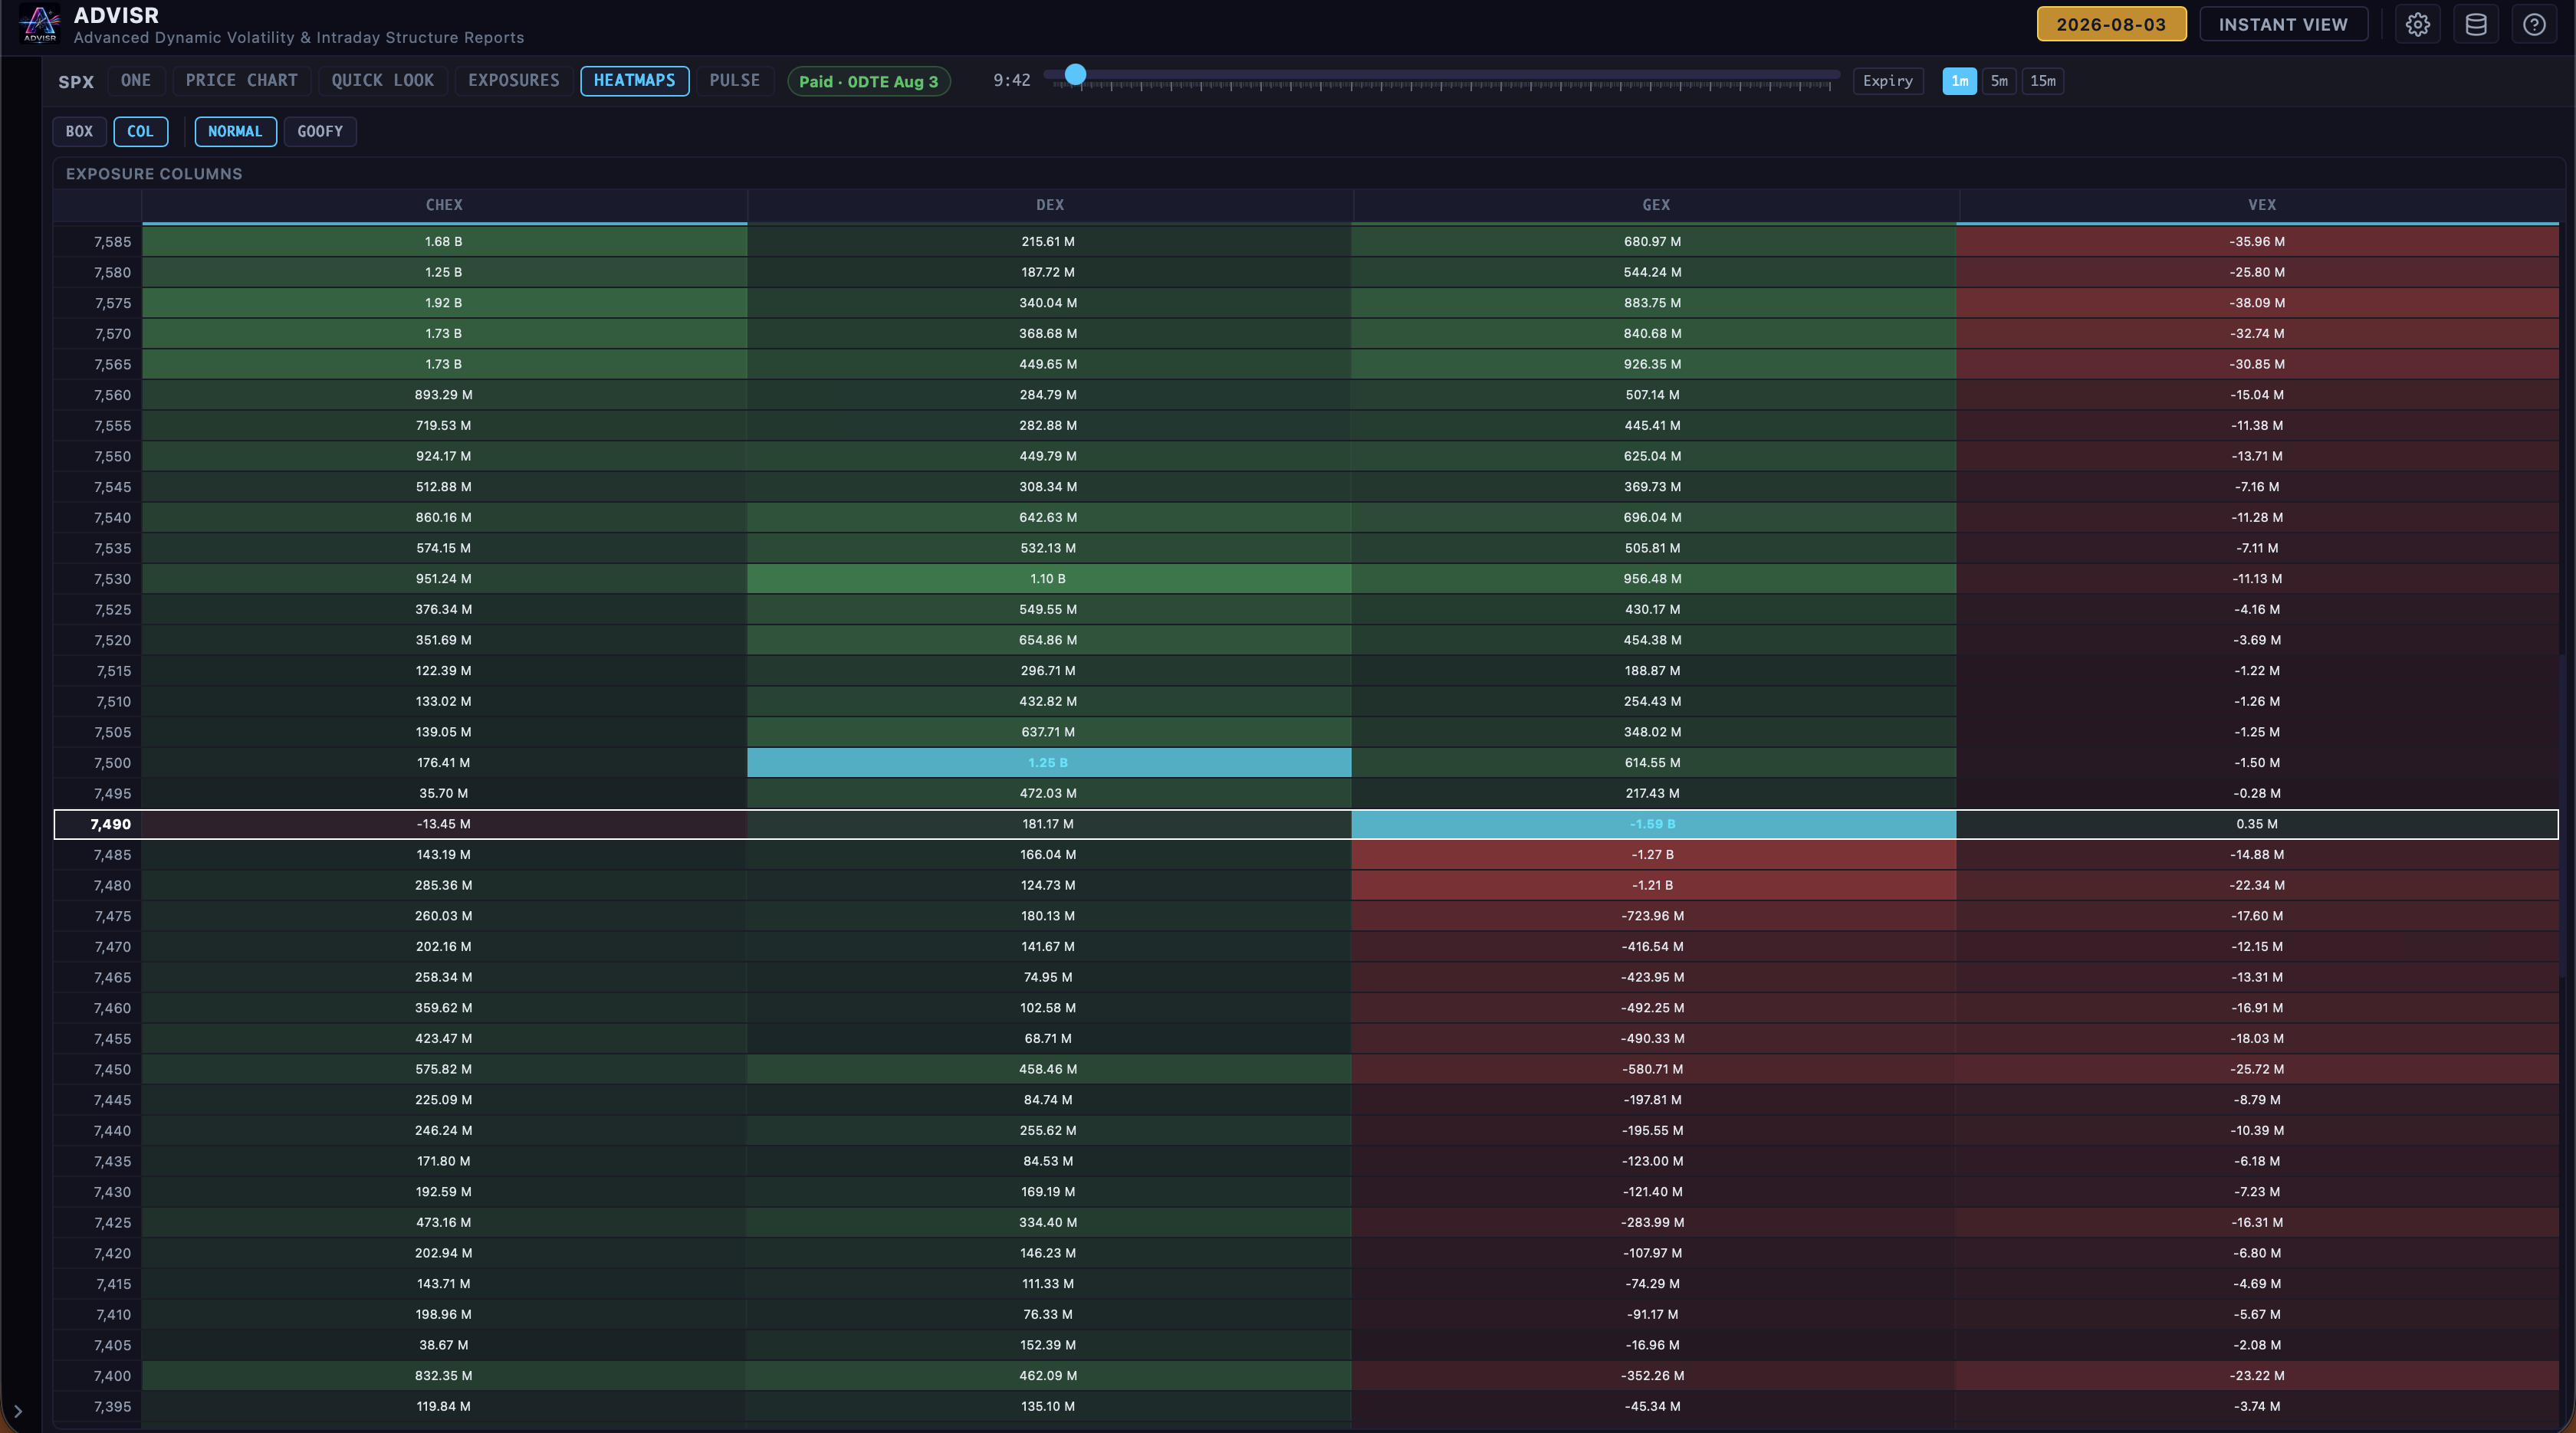Click CHEX value 35.70 M

coord(443,793)
